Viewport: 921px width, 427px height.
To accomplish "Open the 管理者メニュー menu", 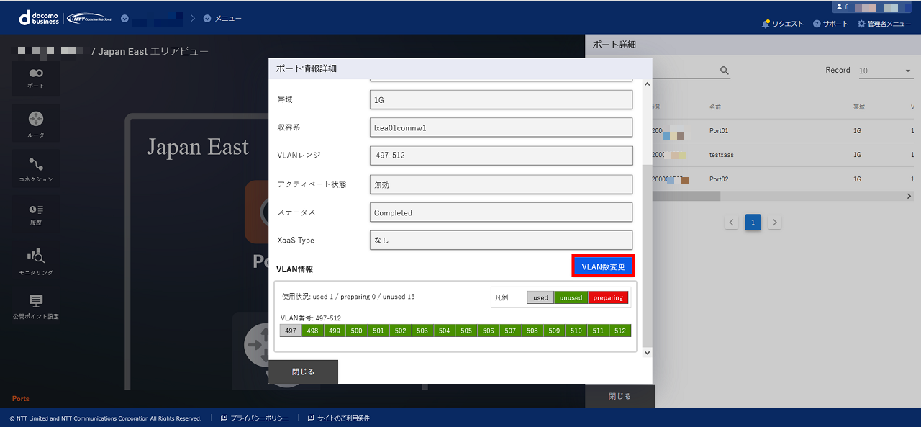I will point(884,24).
